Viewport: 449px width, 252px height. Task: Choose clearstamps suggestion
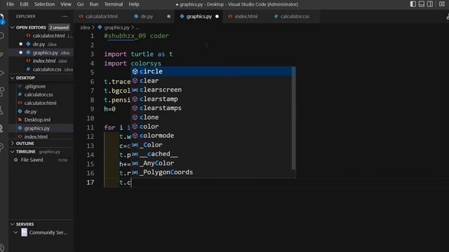211,108
